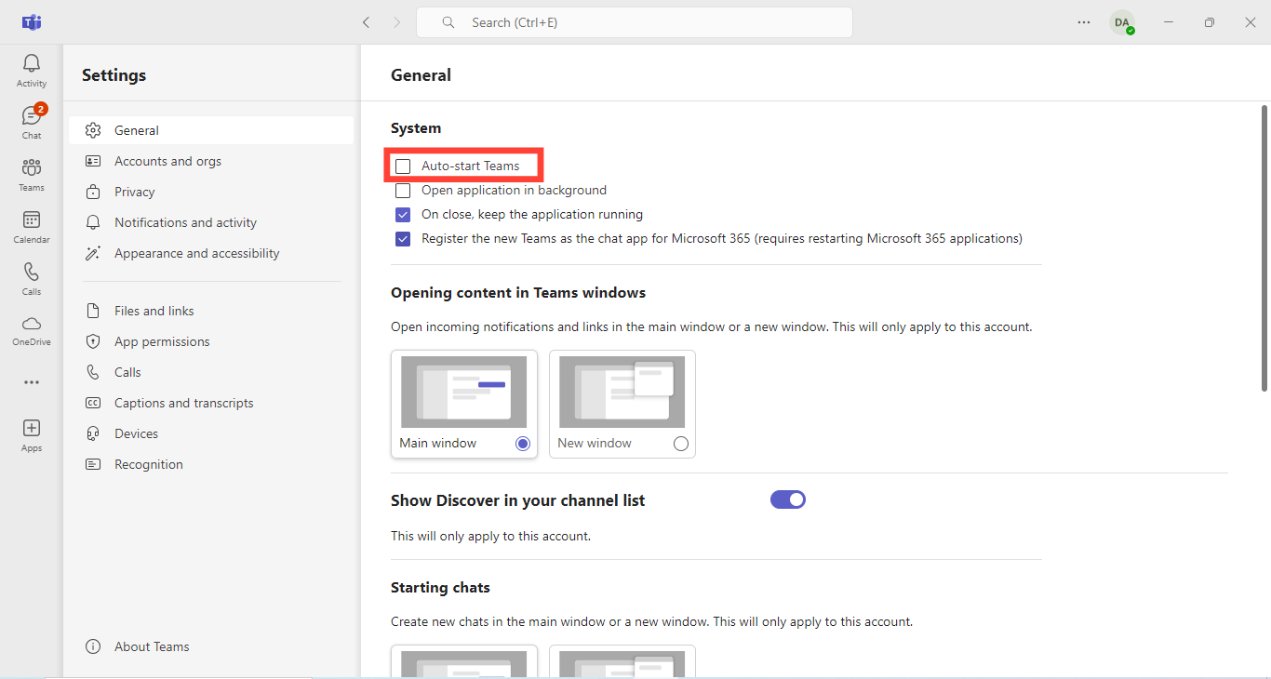This screenshot has width=1271, height=679.
Task: Open Appearance and accessibility settings
Action: click(x=211, y=253)
